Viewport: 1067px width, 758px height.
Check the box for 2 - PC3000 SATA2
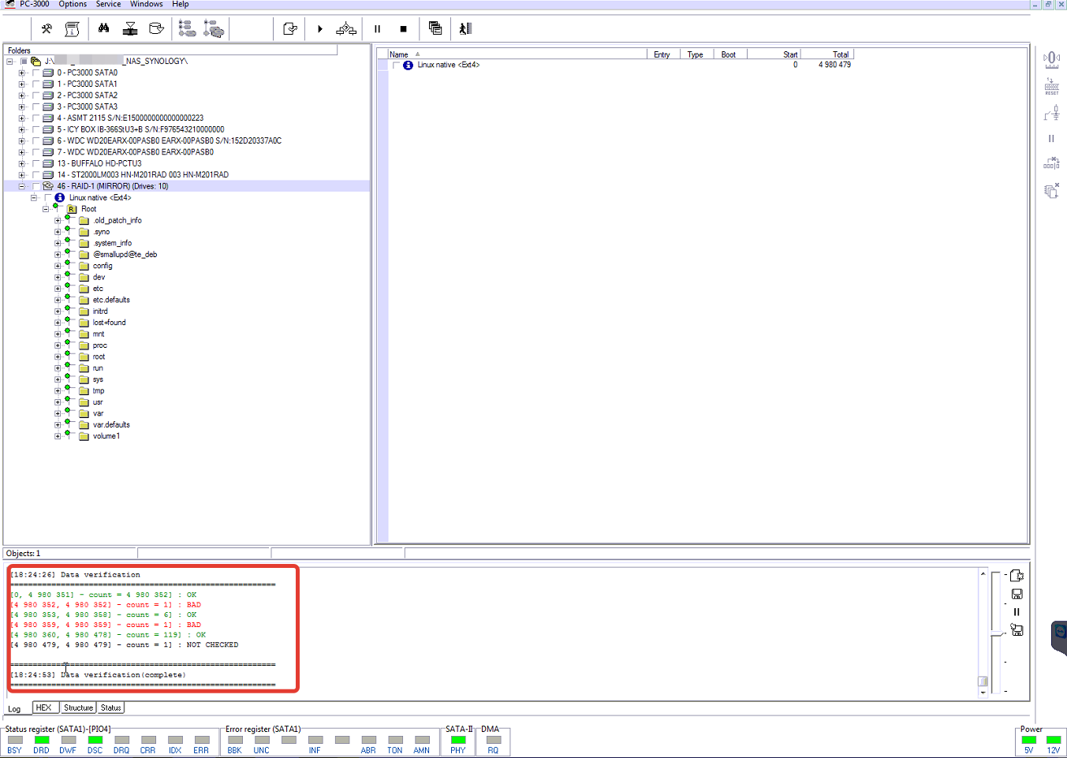point(35,95)
